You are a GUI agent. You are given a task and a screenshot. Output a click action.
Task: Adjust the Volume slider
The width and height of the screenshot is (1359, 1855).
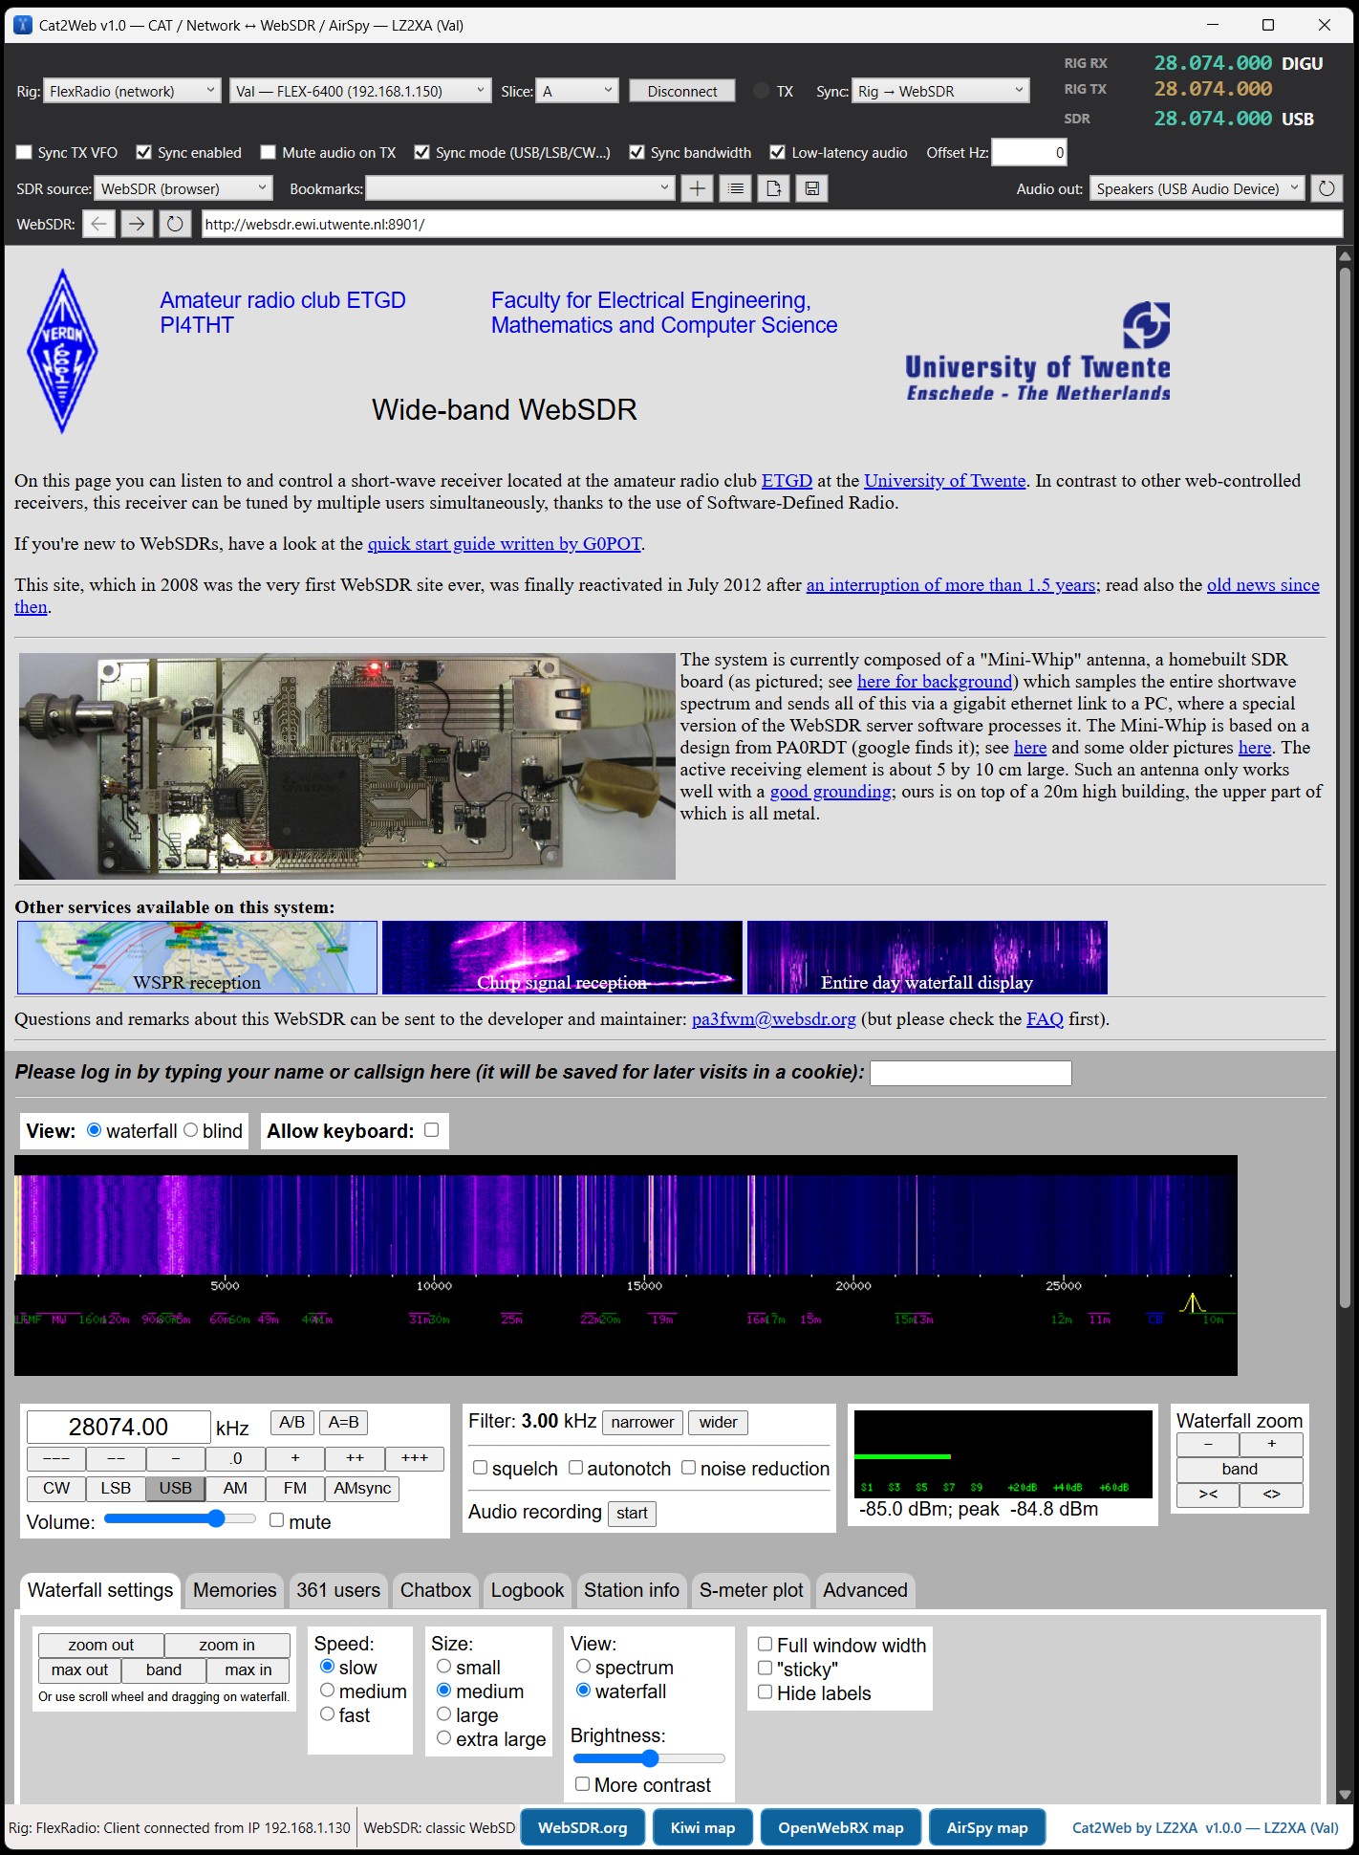pyautogui.click(x=180, y=1518)
